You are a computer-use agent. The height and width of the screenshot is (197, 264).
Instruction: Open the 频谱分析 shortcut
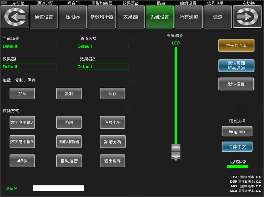point(113,142)
